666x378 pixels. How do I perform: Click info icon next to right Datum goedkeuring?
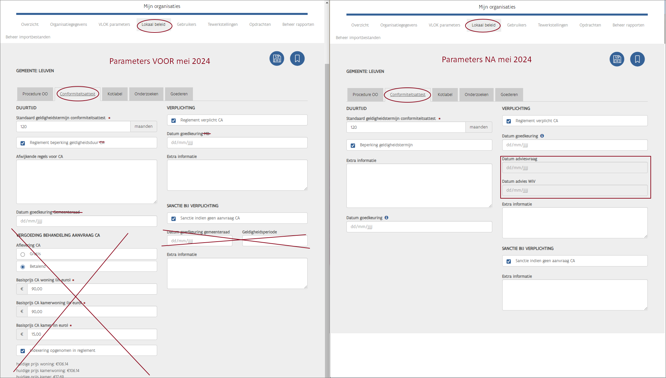tap(542, 136)
